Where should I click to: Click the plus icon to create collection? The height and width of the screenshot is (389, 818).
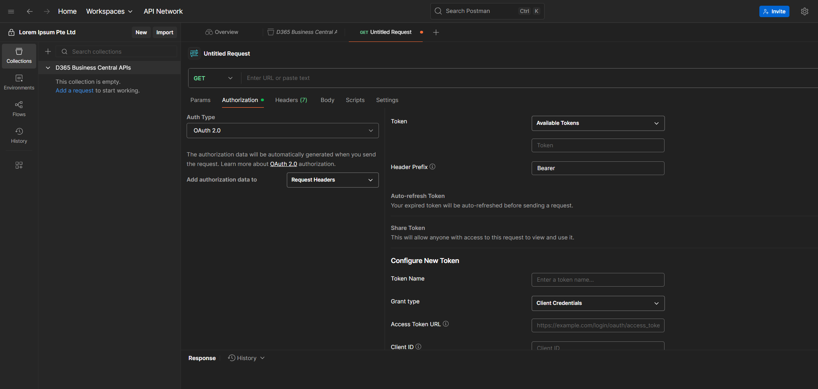[x=48, y=51]
